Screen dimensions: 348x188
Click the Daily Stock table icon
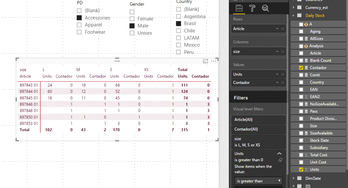(x=300, y=15)
